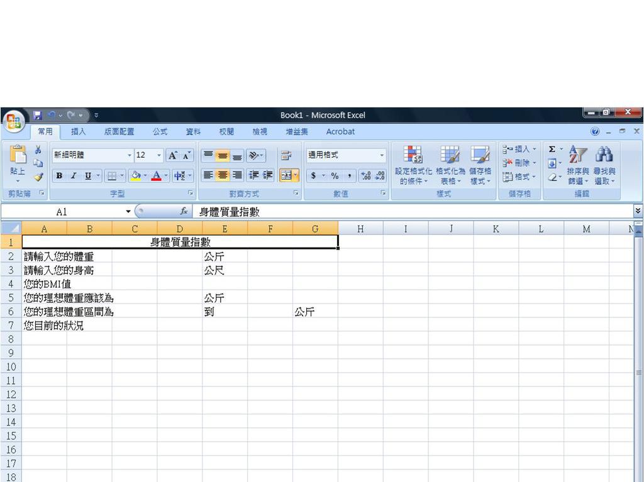Switch to the Acrobat tab
The width and height of the screenshot is (644, 482).
pyautogui.click(x=340, y=131)
